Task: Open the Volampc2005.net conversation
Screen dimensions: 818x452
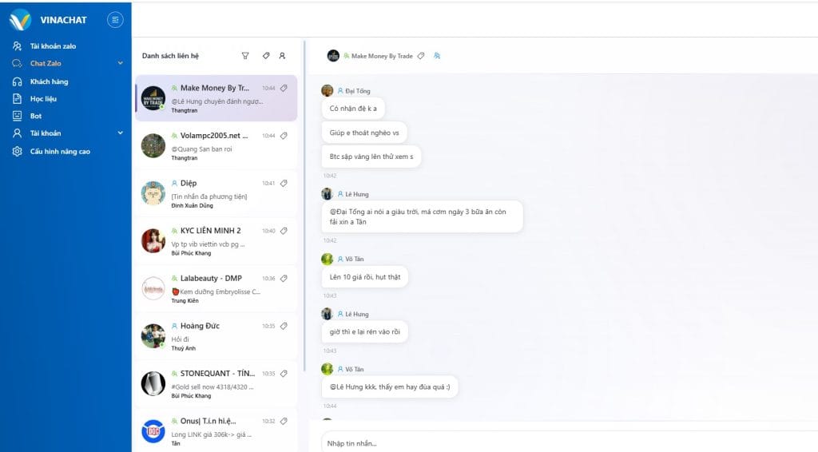Action: [x=216, y=145]
